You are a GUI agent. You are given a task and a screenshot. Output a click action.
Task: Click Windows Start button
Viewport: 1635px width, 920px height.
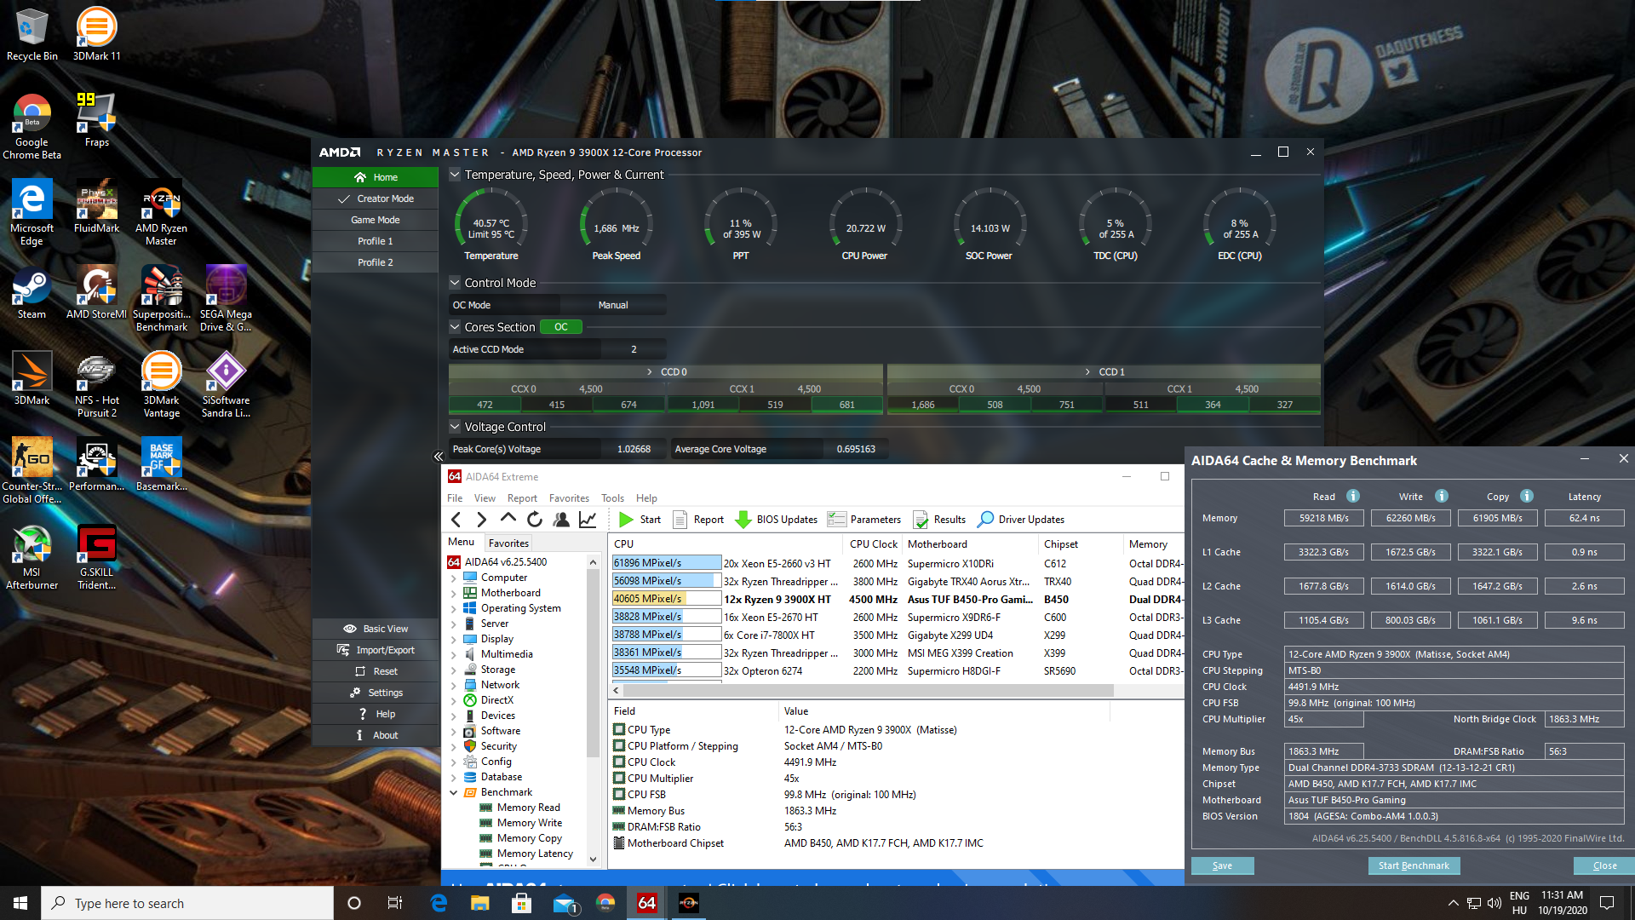tap(20, 903)
